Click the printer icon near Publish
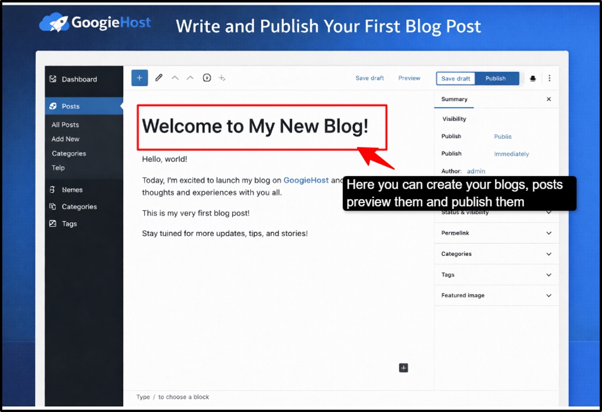Screen dimensions: 602x412 click(x=532, y=78)
